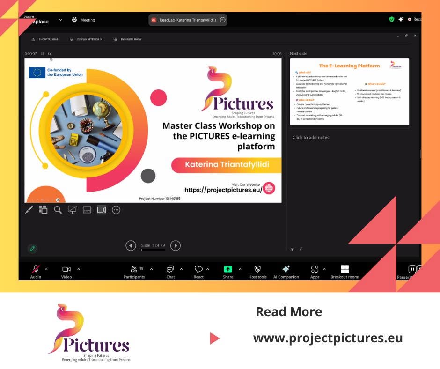
Task: Click the slide progress bar under slide counter
Action: 153,250
